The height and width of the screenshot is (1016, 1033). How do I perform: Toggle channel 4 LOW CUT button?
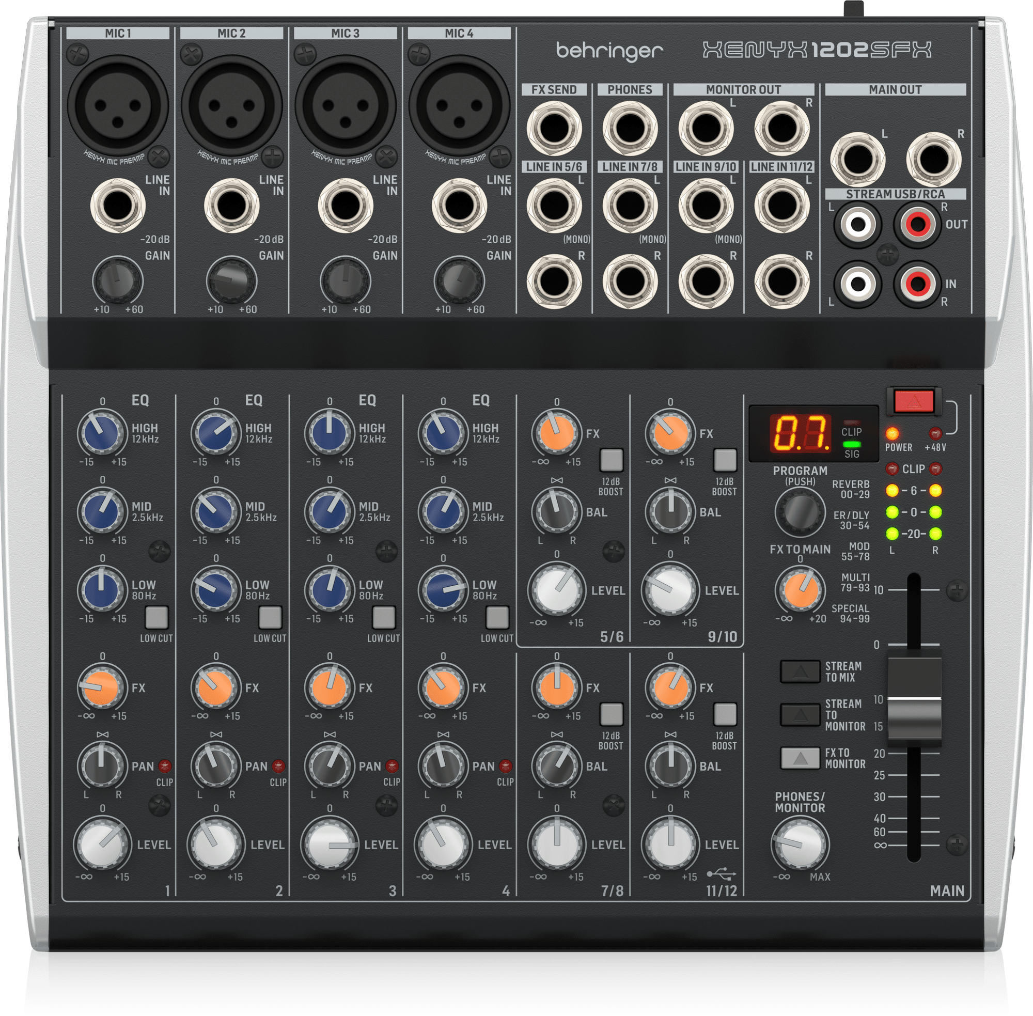point(497,617)
